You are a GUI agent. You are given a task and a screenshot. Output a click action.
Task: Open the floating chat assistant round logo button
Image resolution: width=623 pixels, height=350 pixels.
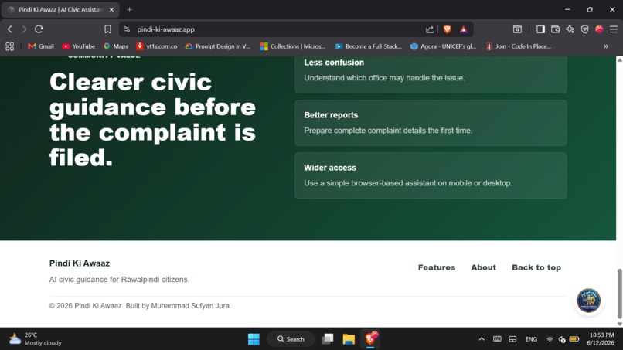click(x=588, y=301)
